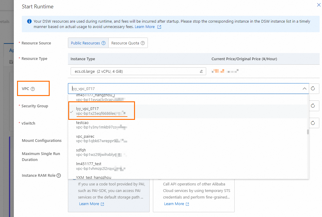This screenshot has width=322, height=217.
Task: Select vpc_pairec in the VPC dropdown
Action: (85, 136)
